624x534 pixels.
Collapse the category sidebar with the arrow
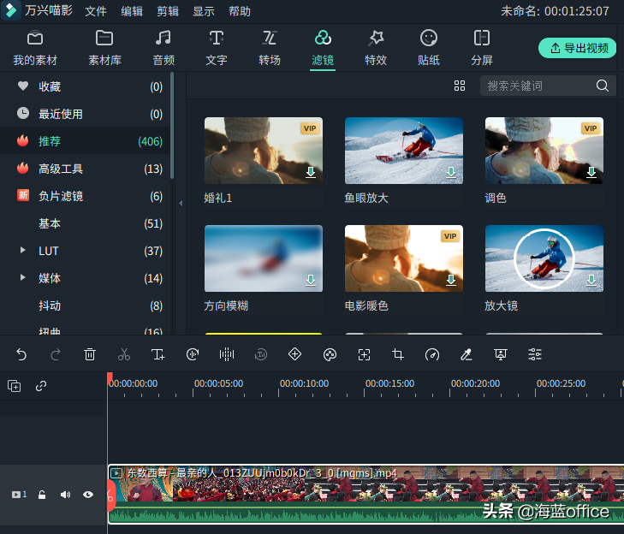[x=181, y=204]
